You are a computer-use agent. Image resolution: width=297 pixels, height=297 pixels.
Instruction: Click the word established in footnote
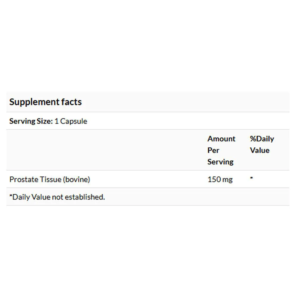(x=85, y=197)
